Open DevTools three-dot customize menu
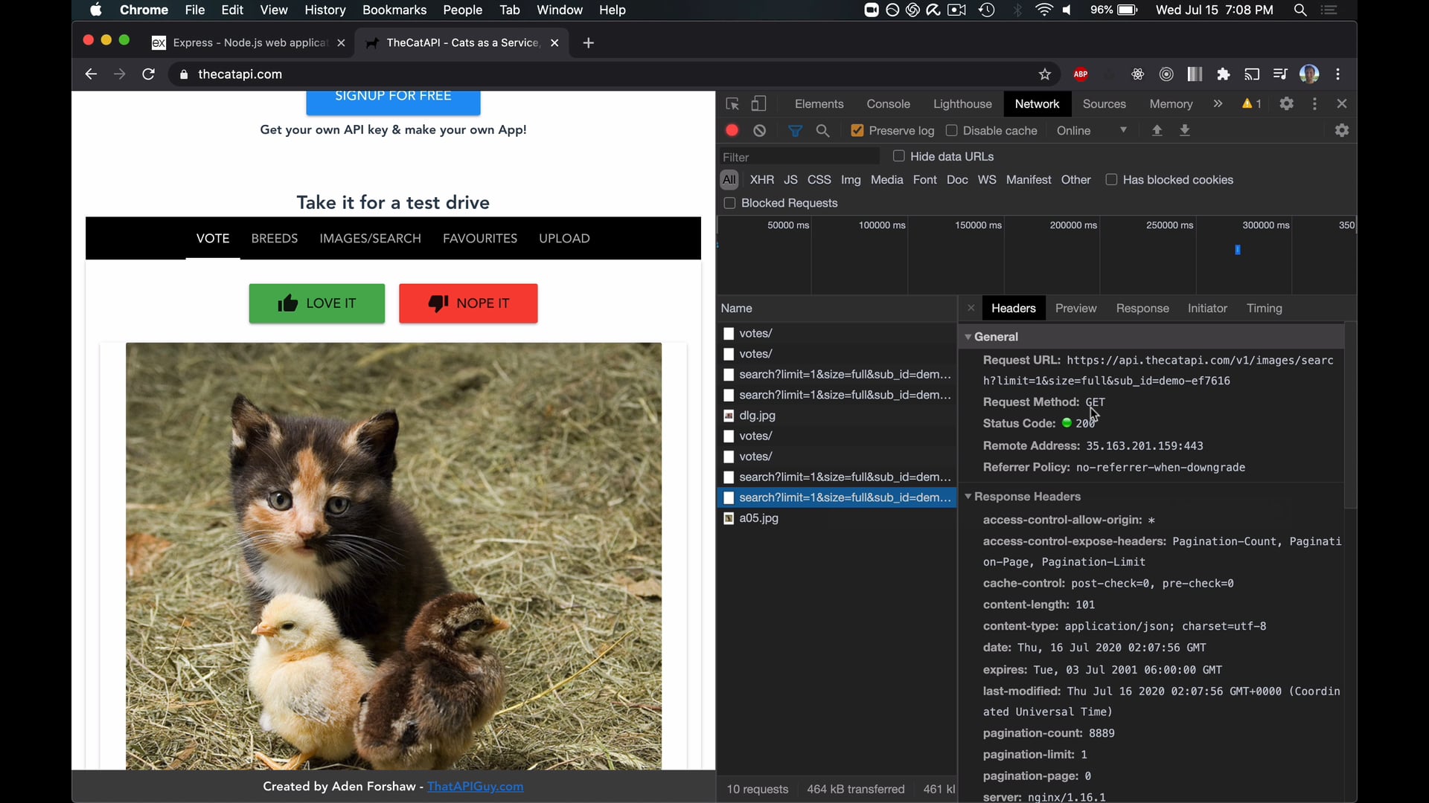 pyautogui.click(x=1315, y=104)
